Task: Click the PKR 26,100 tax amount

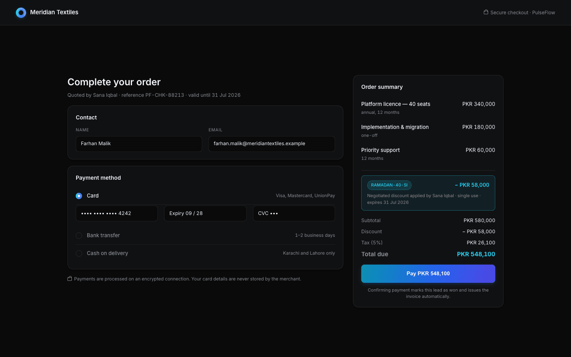Action: (481, 243)
